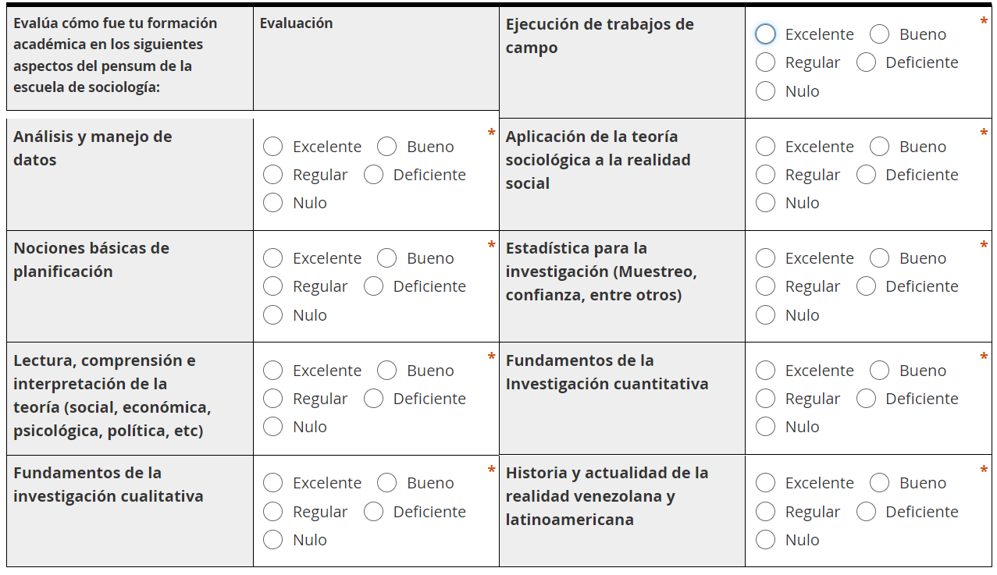This screenshot has width=997, height=575.
Task: Choose Excelente for Estadística para la investigación
Action: coord(765,258)
